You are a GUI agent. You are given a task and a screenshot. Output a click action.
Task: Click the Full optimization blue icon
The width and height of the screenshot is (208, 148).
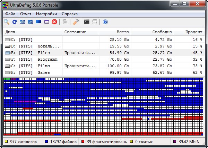pyautogui.click(x=38, y=22)
